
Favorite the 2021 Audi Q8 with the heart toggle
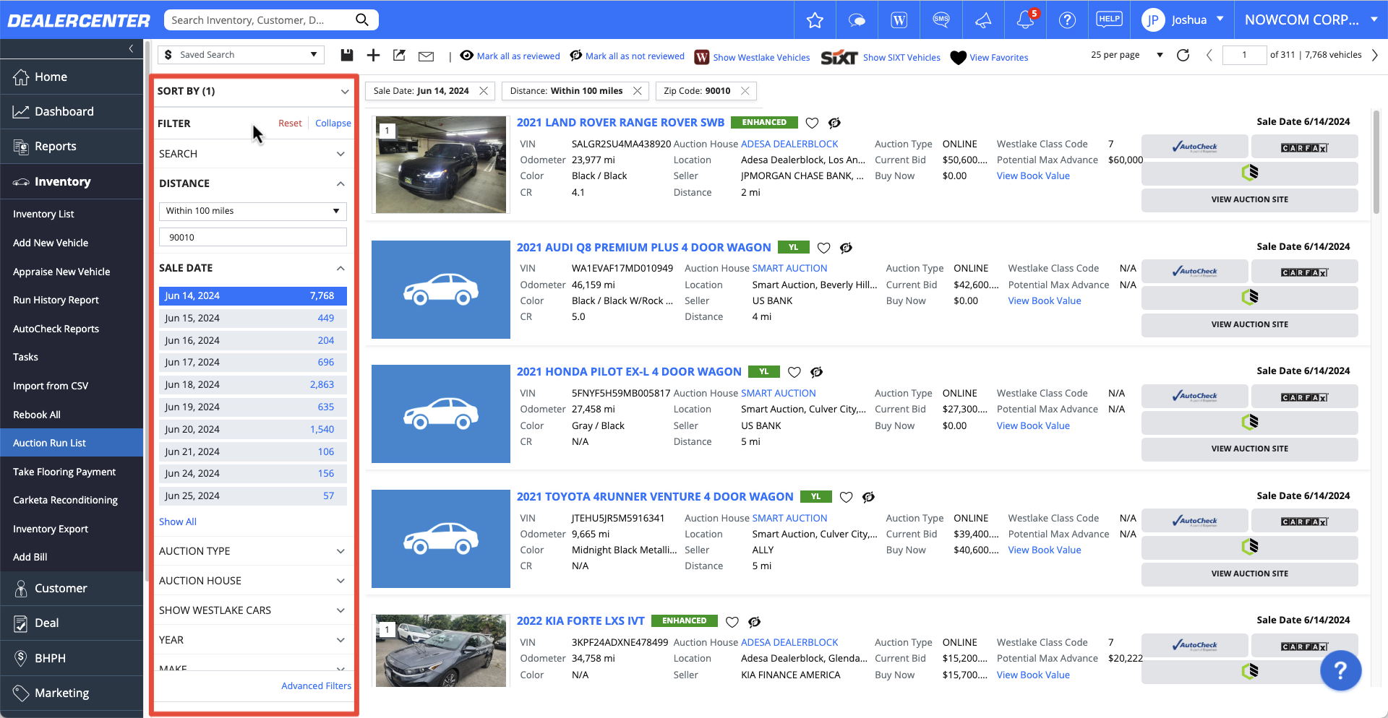tap(823, 248)
